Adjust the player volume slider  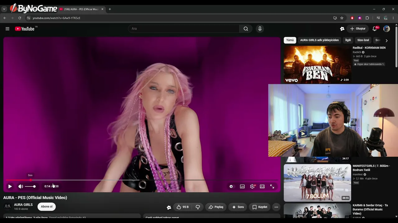[30, 186]
